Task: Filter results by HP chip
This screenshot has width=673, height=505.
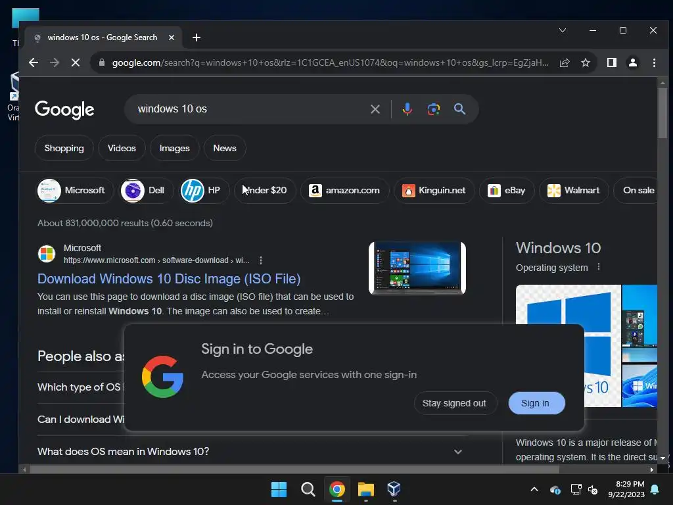Action: tap(203, 190)
